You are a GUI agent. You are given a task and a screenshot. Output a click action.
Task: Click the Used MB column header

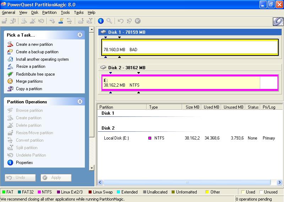click(x=211, y=107)
